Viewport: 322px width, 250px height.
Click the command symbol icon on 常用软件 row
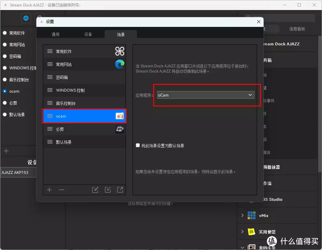[120, 51]
